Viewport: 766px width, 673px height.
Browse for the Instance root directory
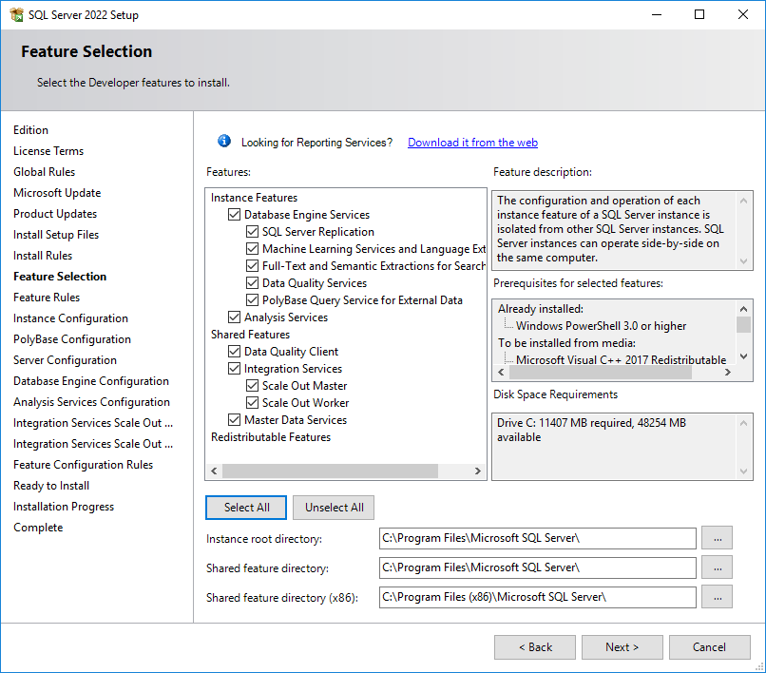tap(717, 539)
